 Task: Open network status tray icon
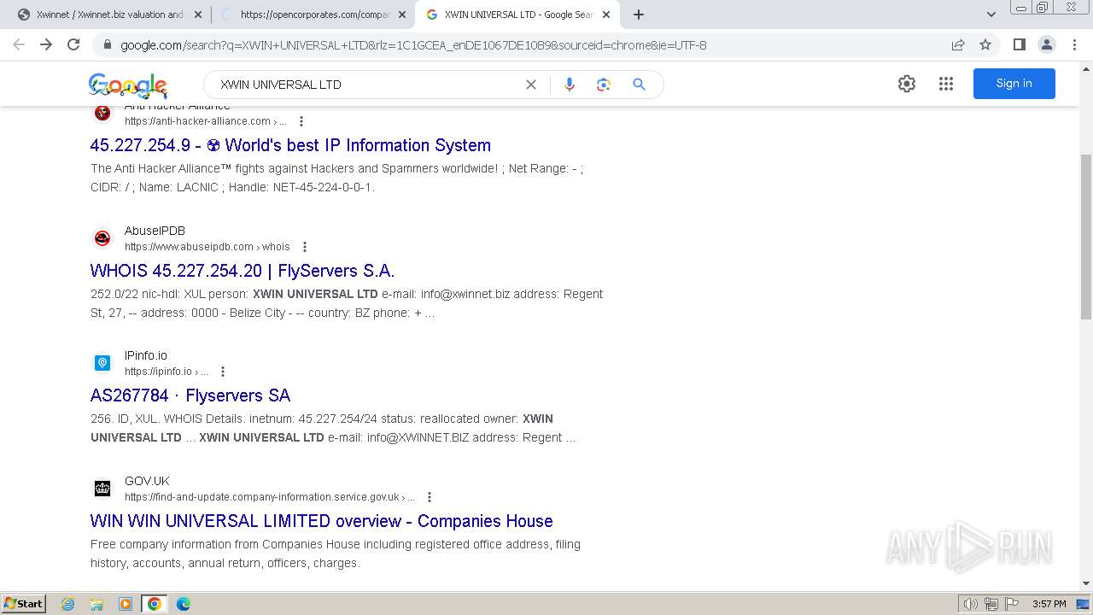point(991,604)
